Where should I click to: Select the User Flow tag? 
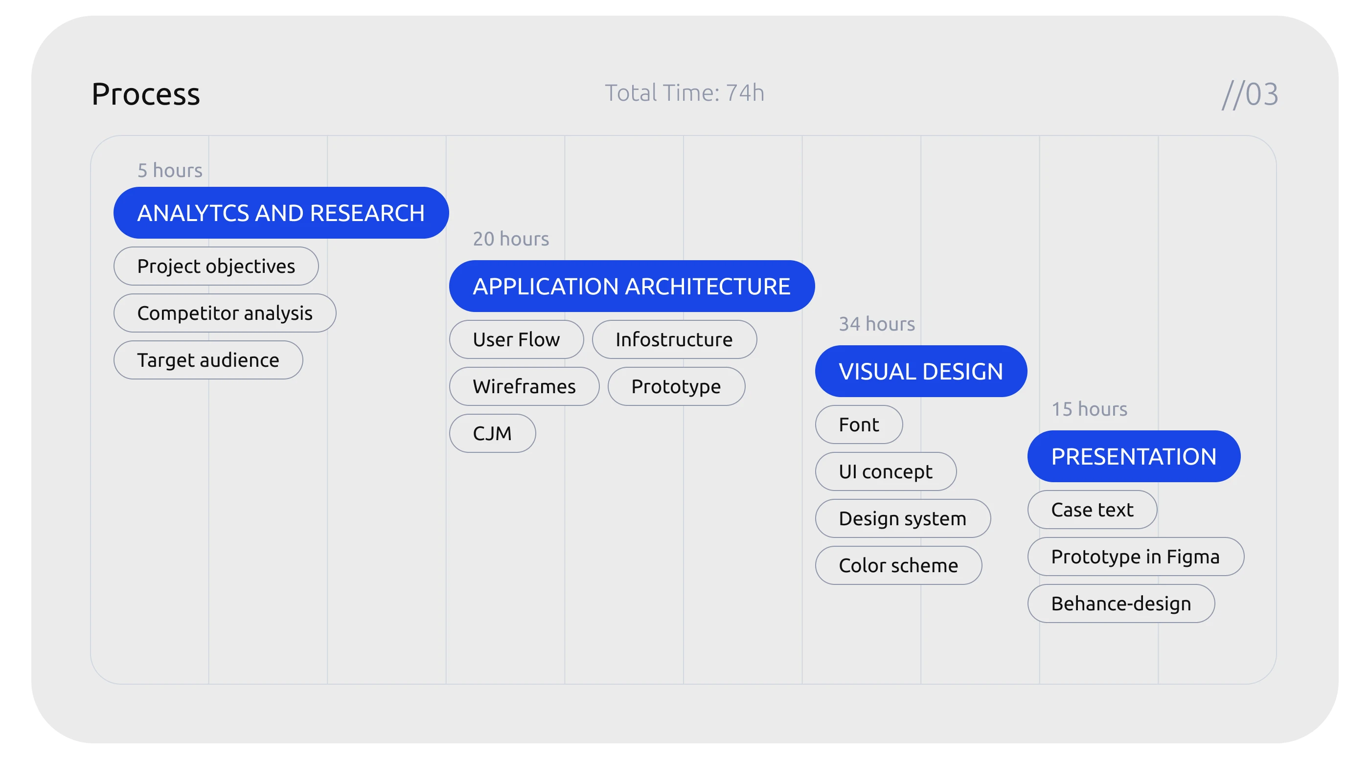point(516,339)
